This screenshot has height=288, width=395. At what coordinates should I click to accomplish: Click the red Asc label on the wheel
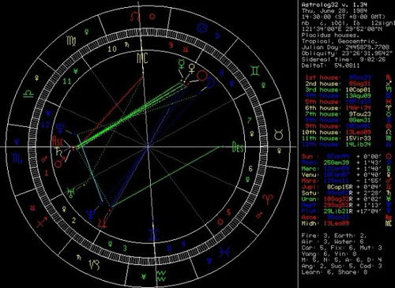pos(58,141)
